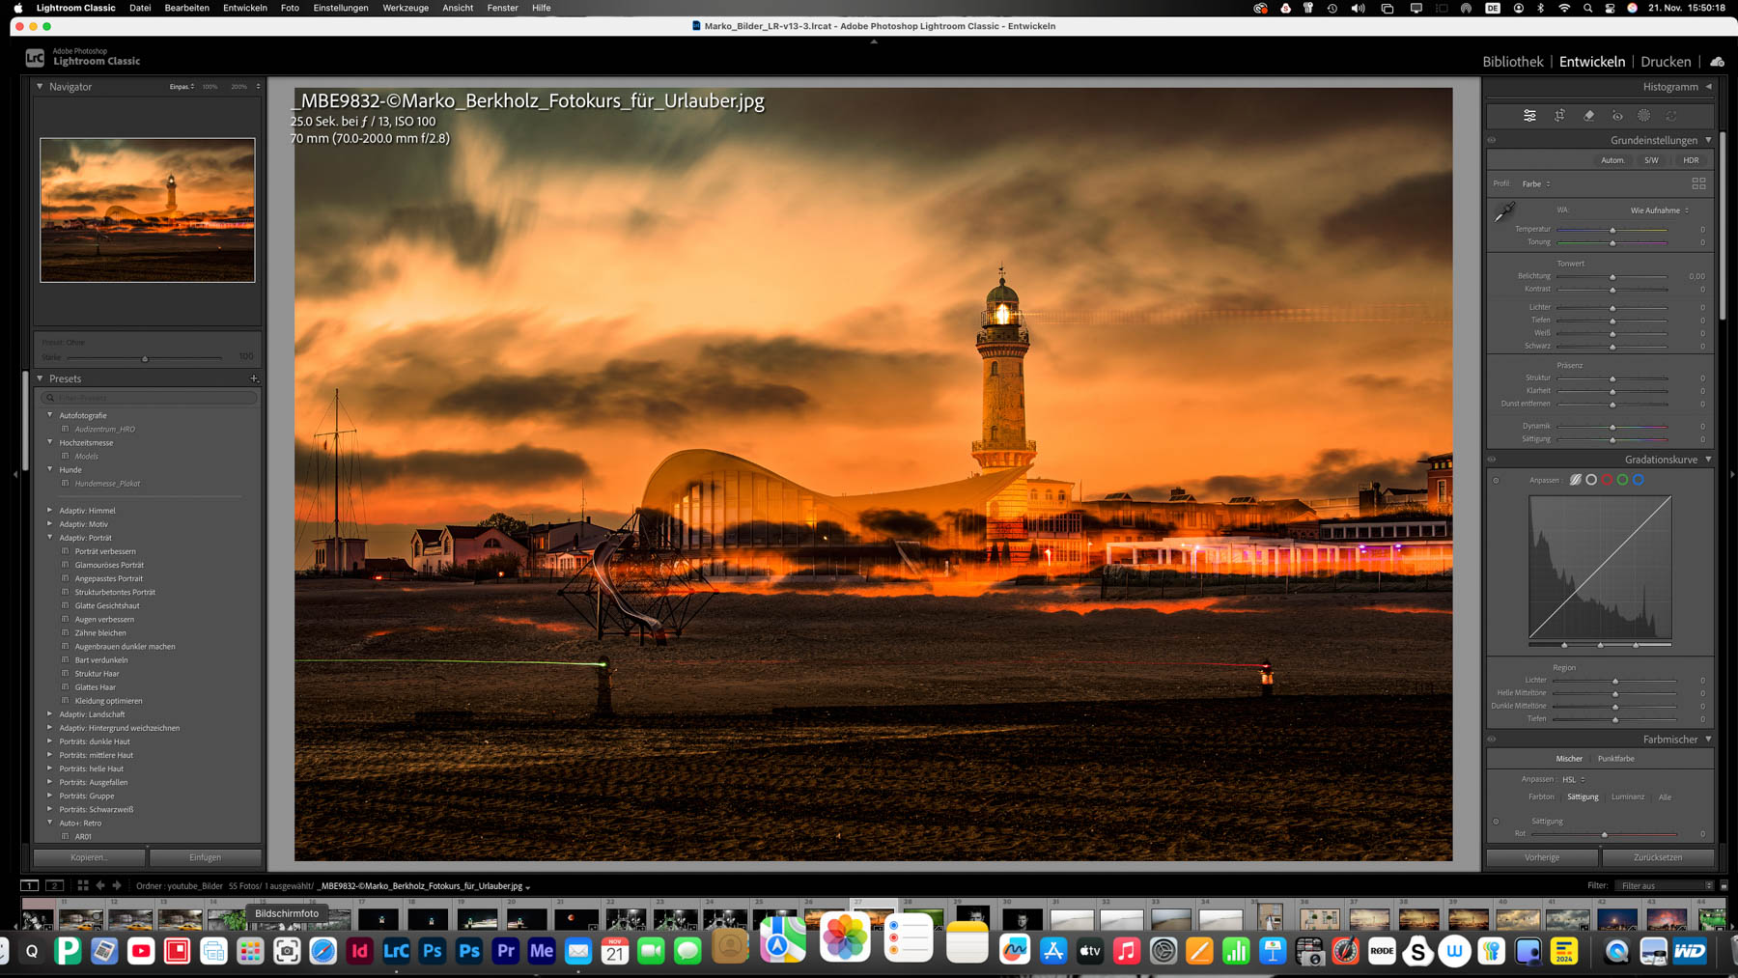The width and height of the screenshot is (1738, 978).
Task: Select the red channel curve circle
Action: point(1607,480)
